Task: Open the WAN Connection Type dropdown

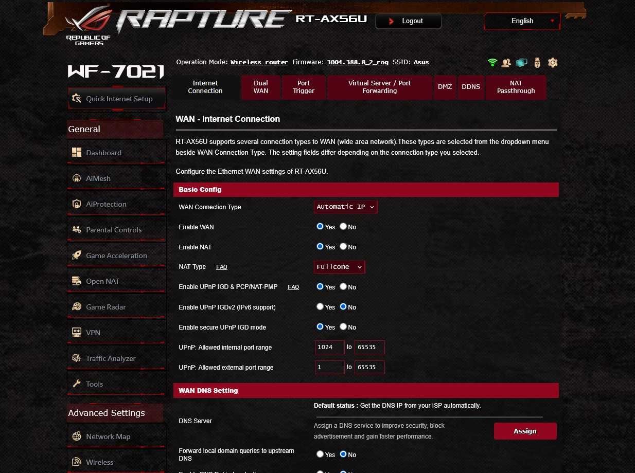Action: pos(346,207)
